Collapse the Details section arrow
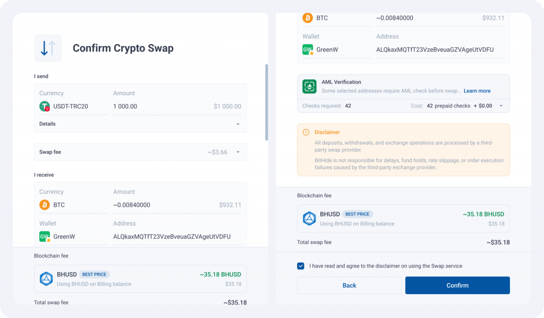The height and width of the screenshot is (318, 544). pos(238,124)
